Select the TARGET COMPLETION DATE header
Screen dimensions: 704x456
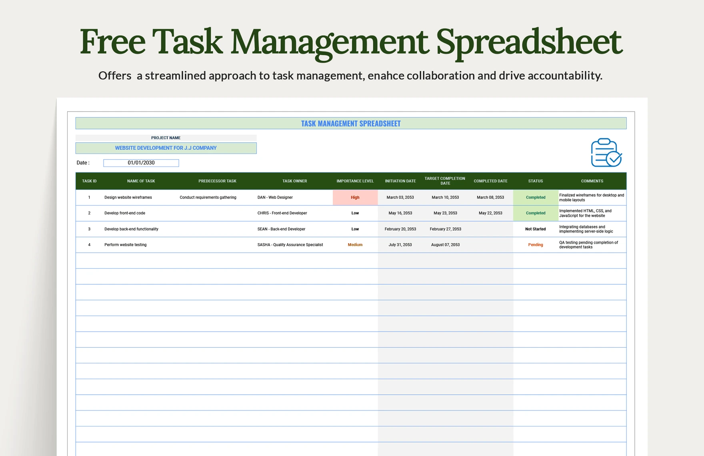[445, 181]
